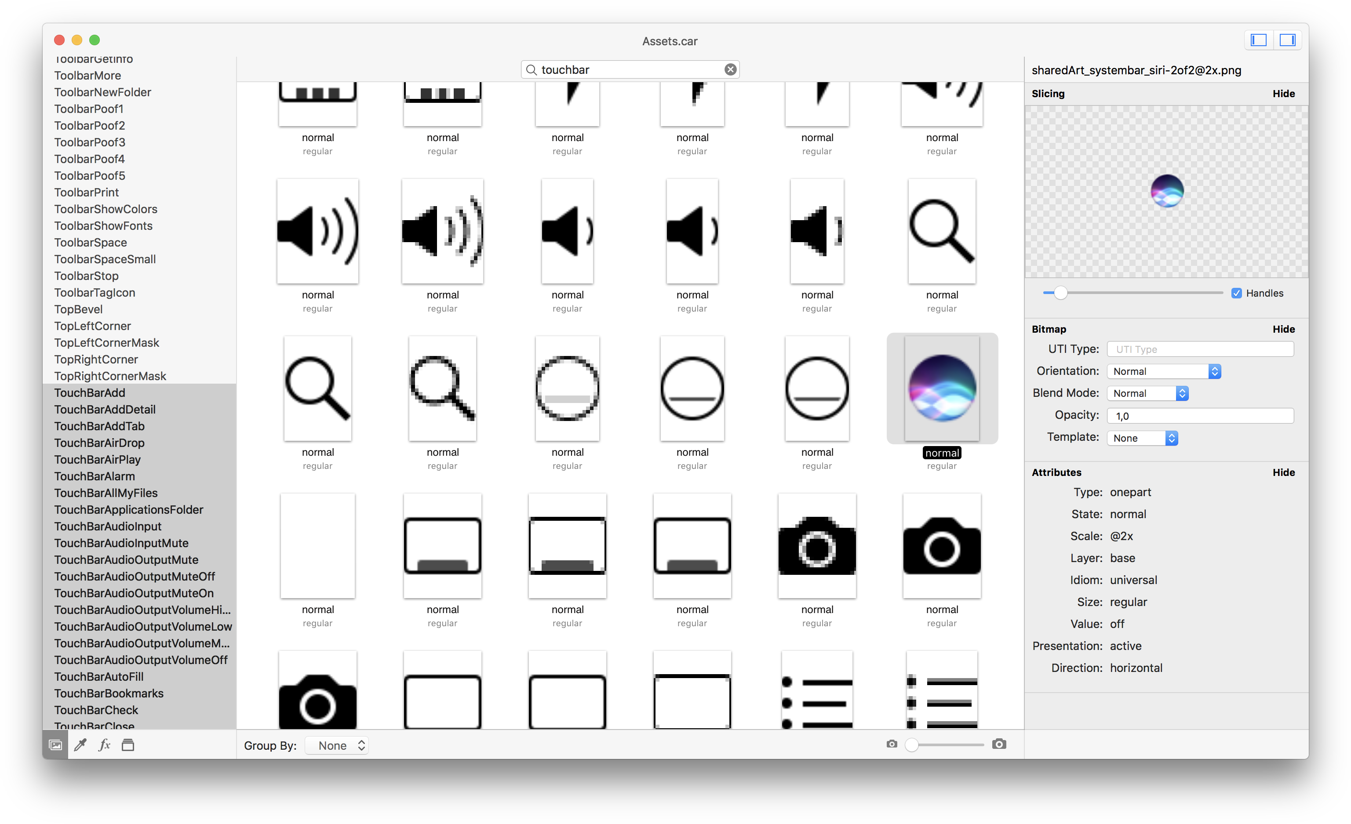This screenshot has width=1351, height=824.
Task: Click inside the UTI Type field
Action: pyautogui.click(x=1200, y=349)
